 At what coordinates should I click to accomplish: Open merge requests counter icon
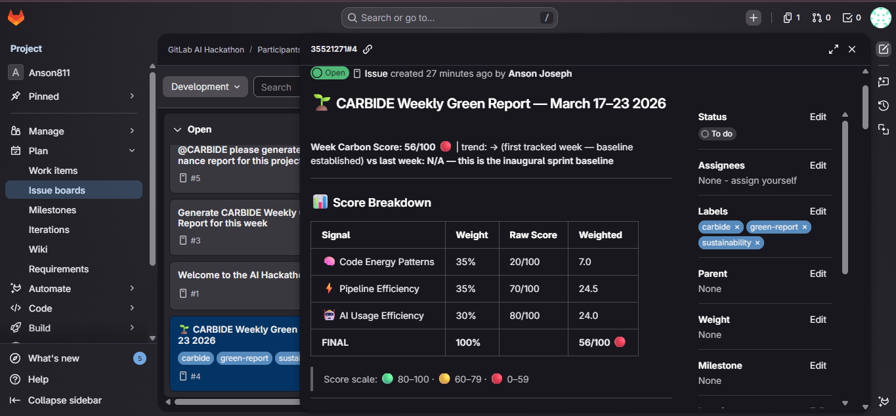(821, 18)
